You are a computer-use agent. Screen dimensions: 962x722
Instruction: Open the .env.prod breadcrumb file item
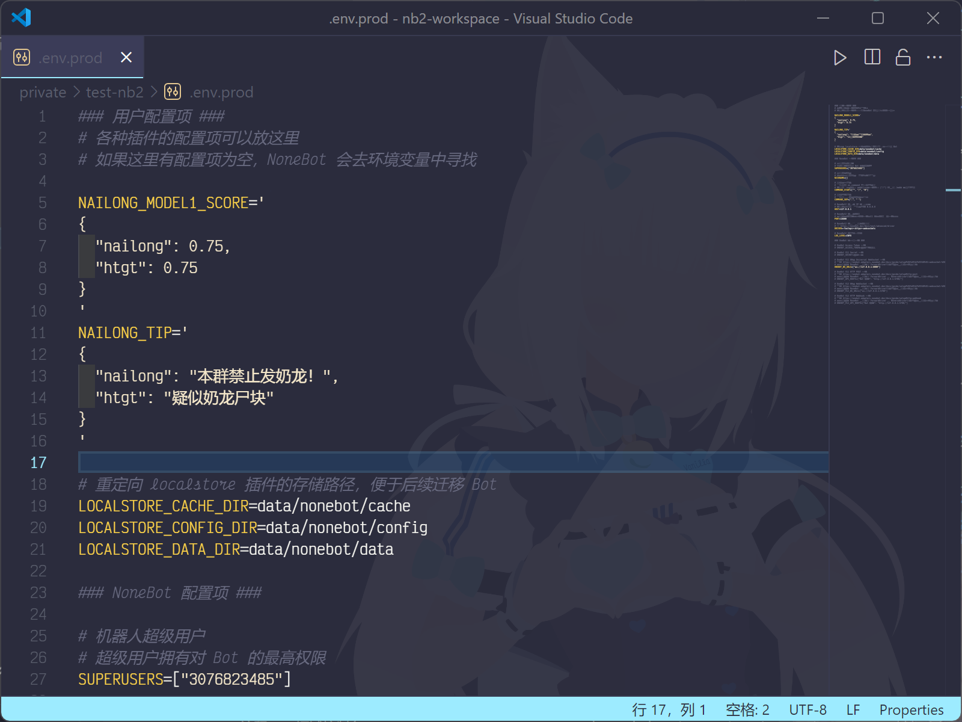(221, 92)
